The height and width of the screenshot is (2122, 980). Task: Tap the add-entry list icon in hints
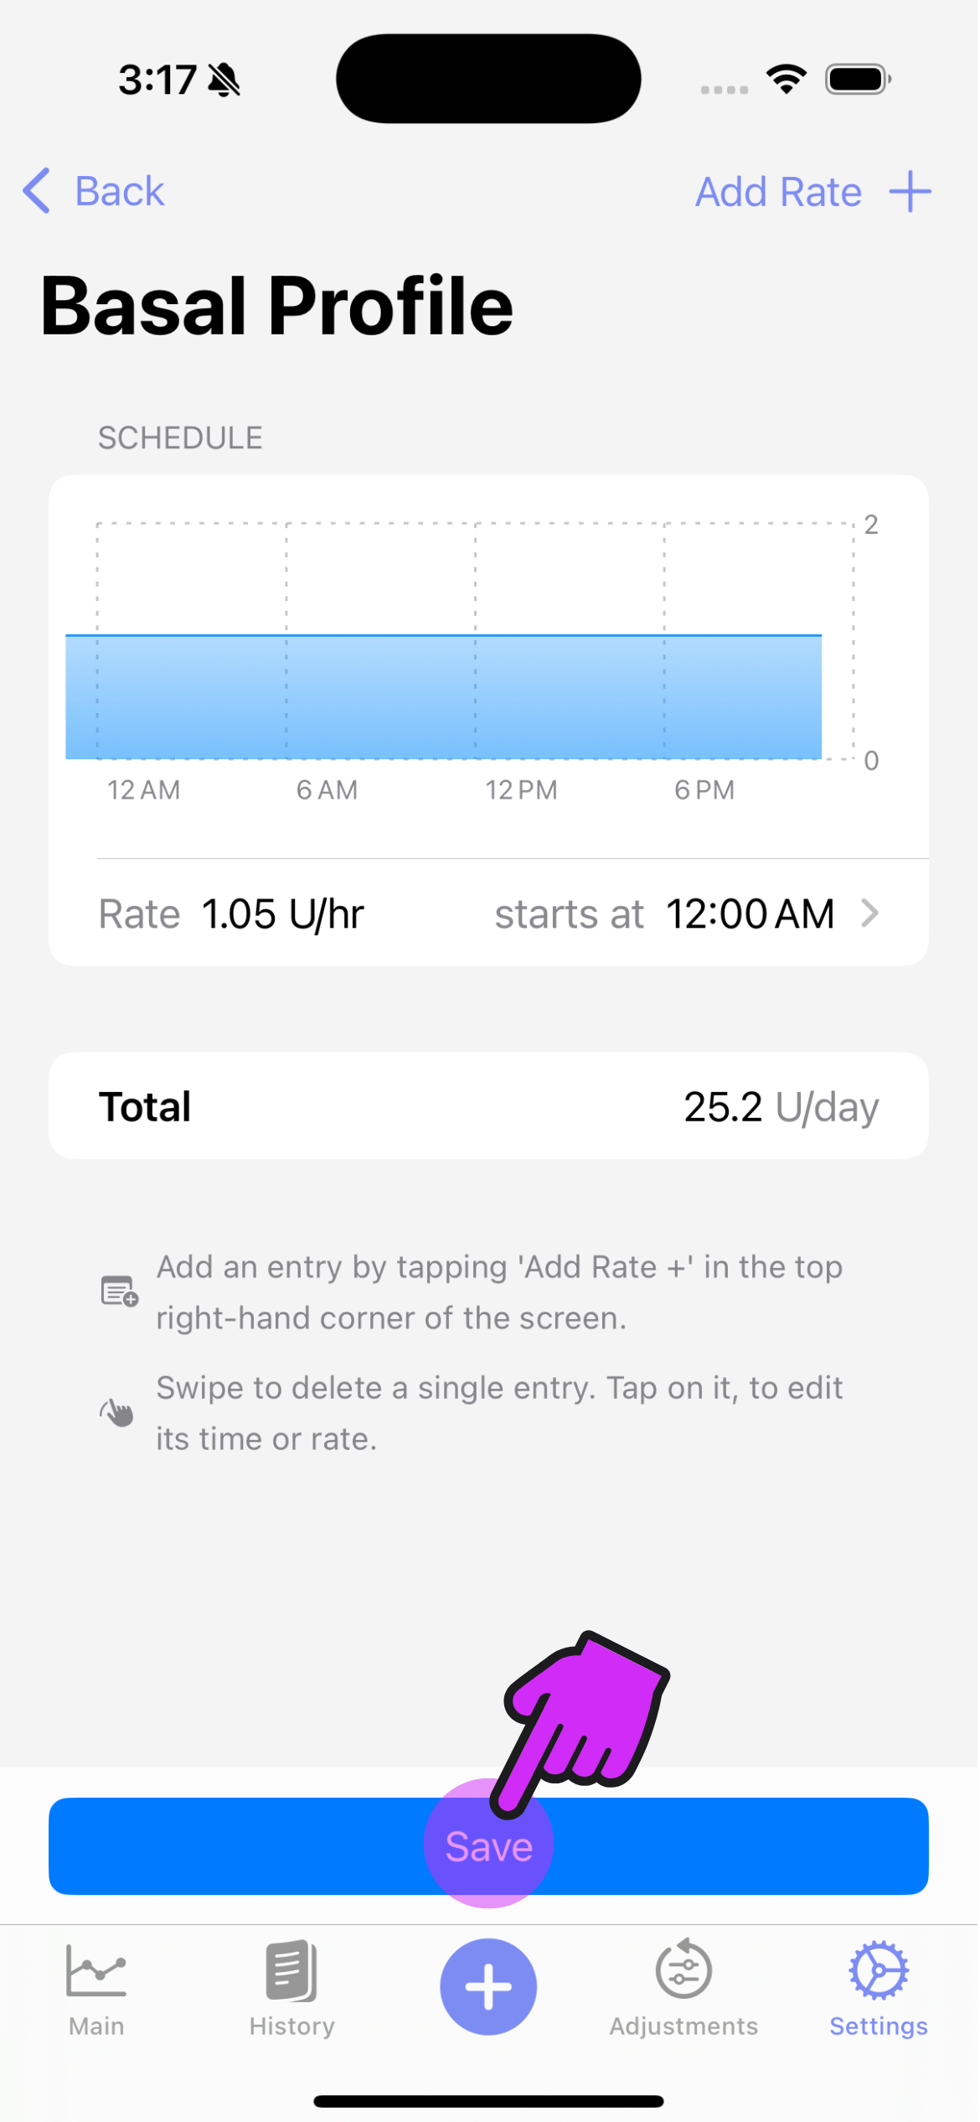120,1291
